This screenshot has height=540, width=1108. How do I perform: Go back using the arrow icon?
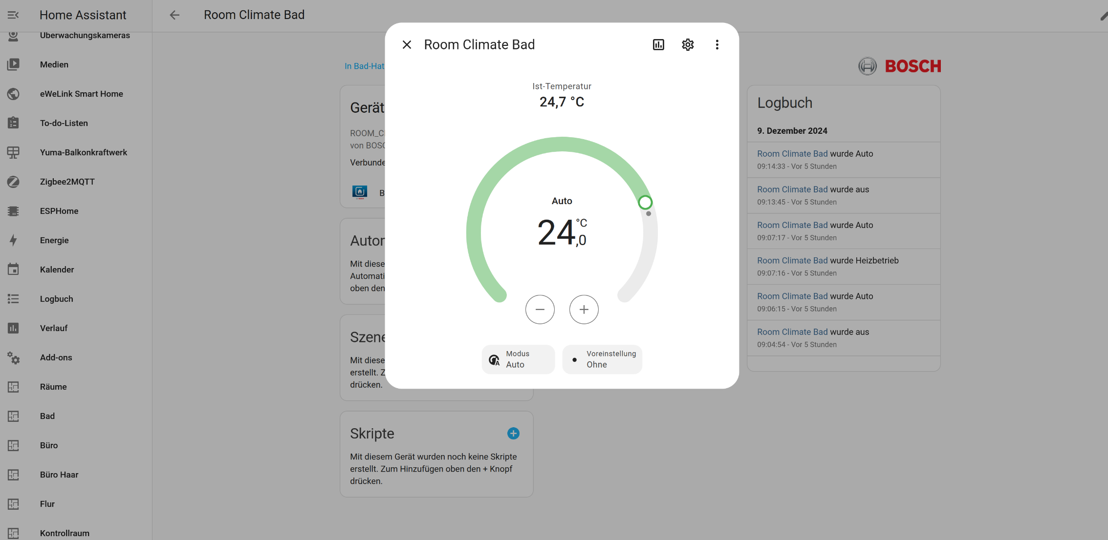[x=174, y=15]
